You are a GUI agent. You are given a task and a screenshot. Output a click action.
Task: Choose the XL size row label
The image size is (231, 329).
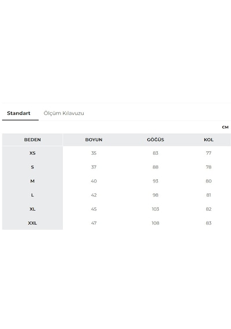(32, 209)
